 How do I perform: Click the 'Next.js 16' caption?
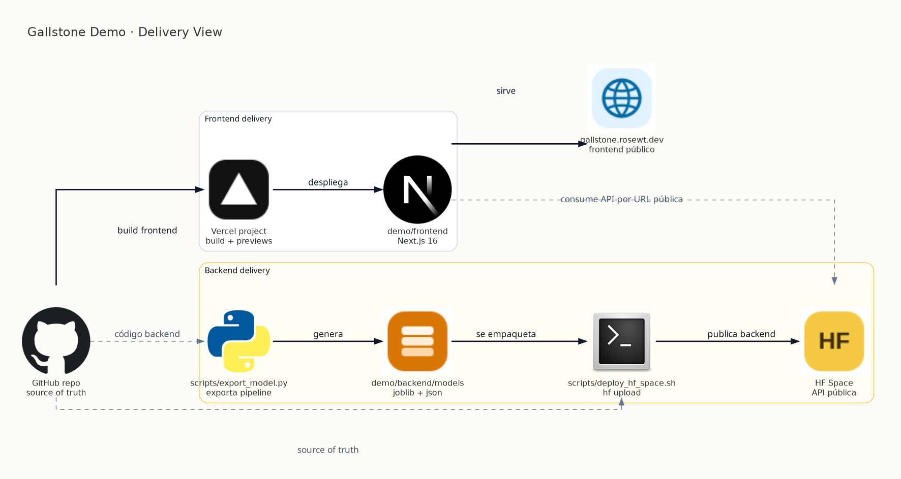(x=417, y=241)
